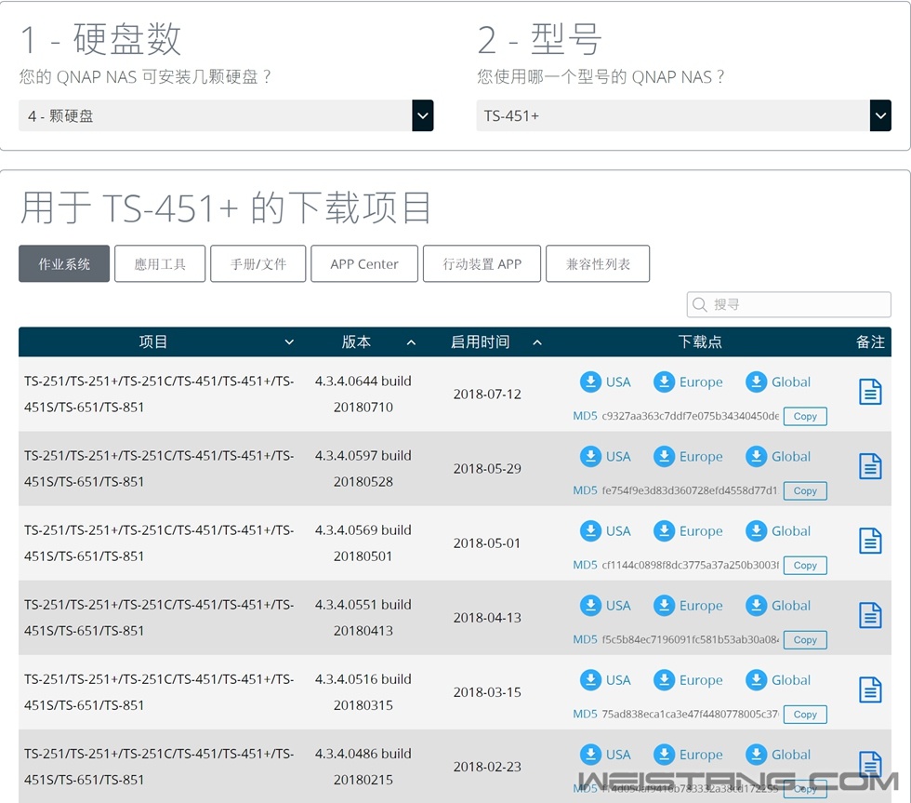Screen dimensions: 911x803
Task: Open the 手册/文件 tab
Action: (x=258, y=263)
